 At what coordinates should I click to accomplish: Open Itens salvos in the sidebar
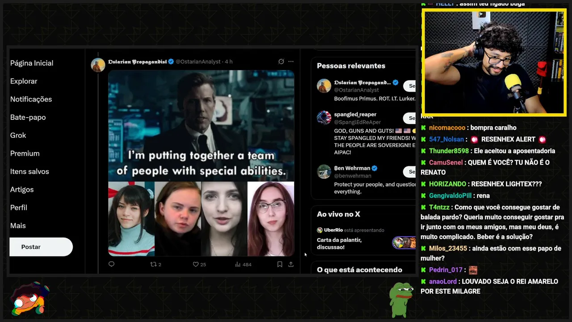(x=29, y=171)
